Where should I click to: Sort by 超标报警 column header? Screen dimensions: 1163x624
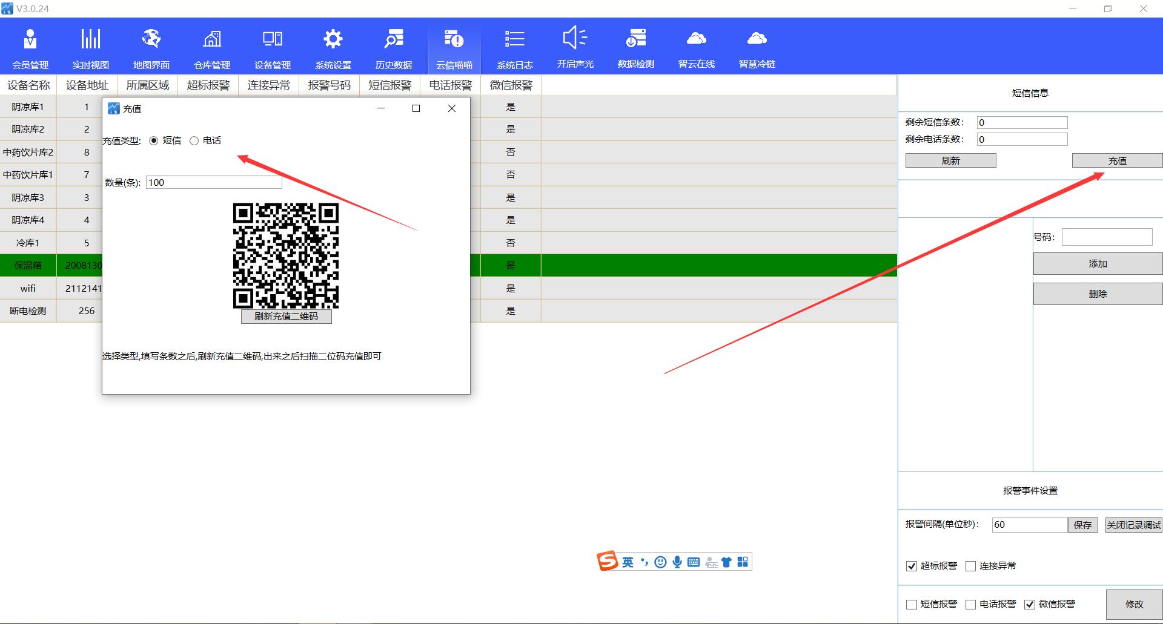click(208, 85)
